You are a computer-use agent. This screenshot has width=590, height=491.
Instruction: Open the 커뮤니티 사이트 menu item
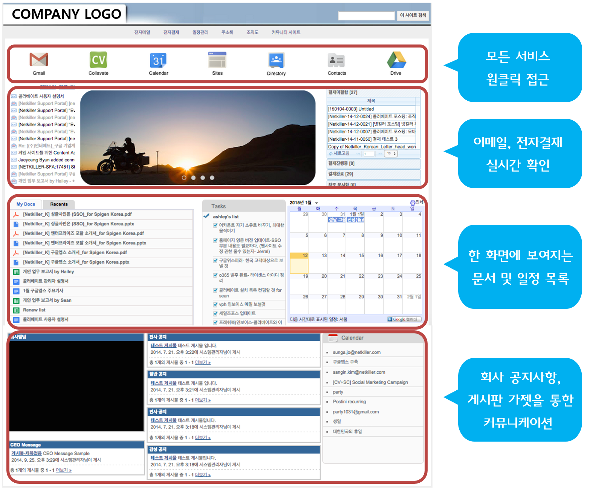(286, 32)
